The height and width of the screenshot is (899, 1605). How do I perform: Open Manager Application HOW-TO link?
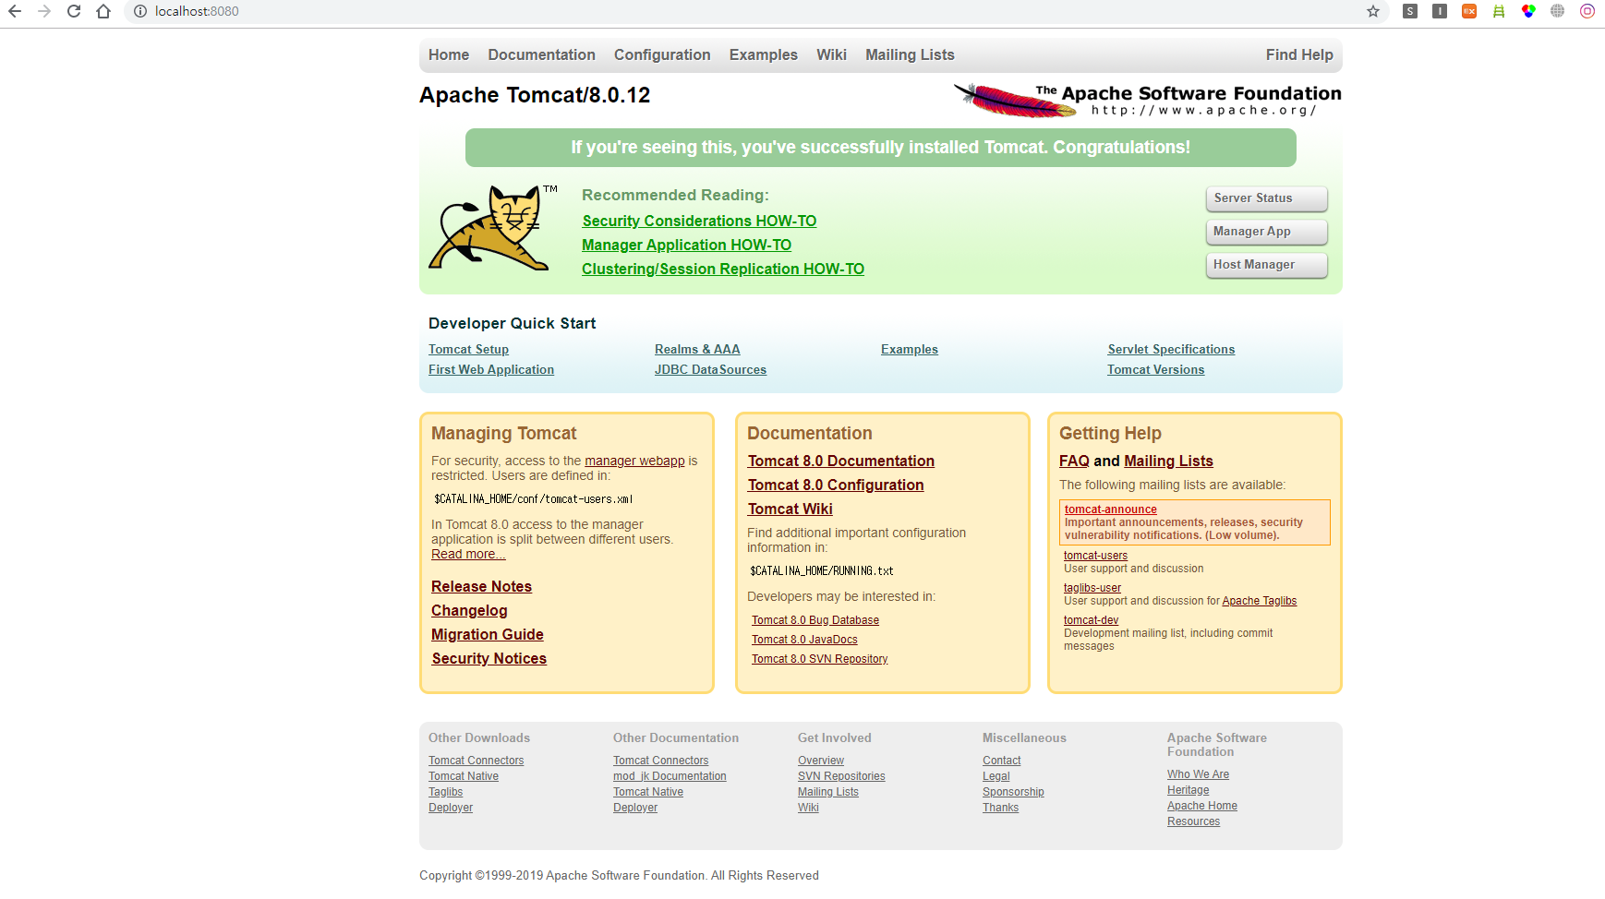686,246
